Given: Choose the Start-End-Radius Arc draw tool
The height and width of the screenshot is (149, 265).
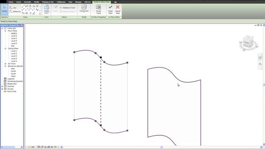Looking at the screenshot, I should point(23,10).
